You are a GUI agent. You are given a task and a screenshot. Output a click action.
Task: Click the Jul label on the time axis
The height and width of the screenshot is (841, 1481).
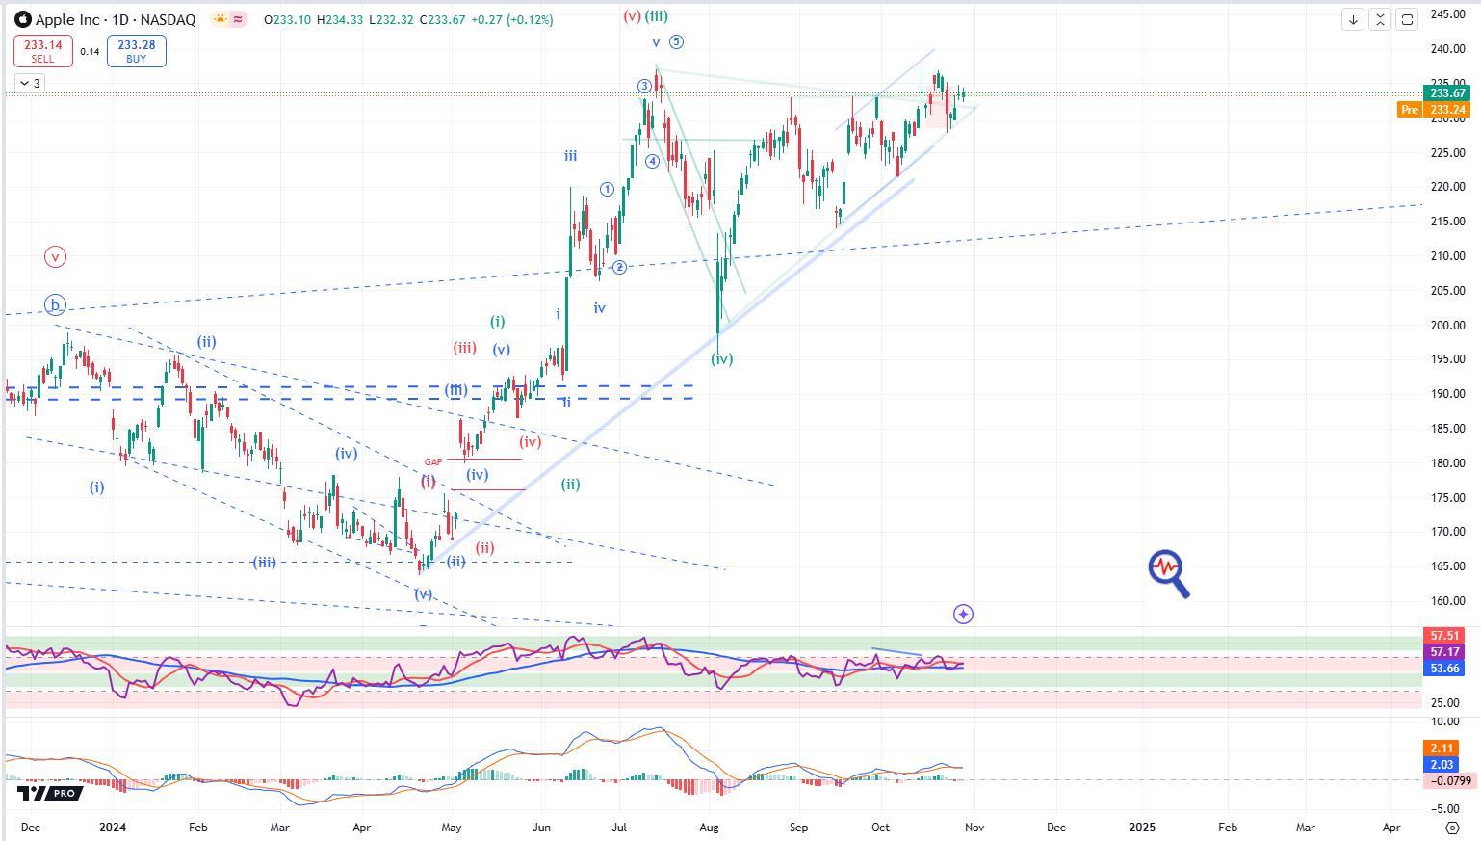coord(620,828)
